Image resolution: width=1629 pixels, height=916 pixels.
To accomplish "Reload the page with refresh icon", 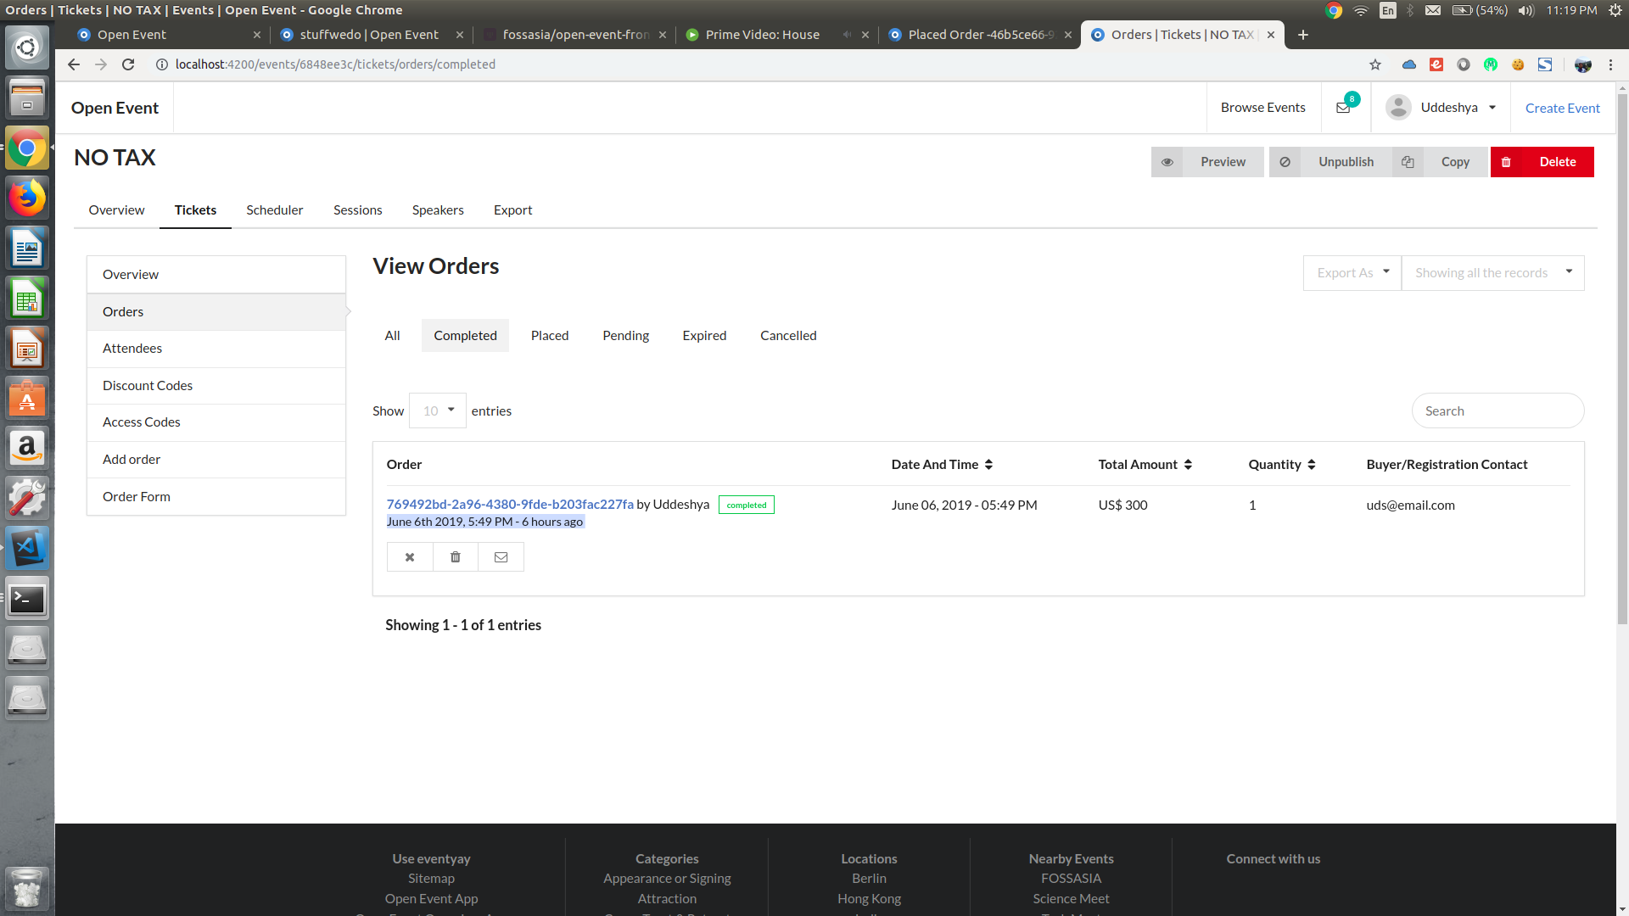I will (x=128, y=64).
